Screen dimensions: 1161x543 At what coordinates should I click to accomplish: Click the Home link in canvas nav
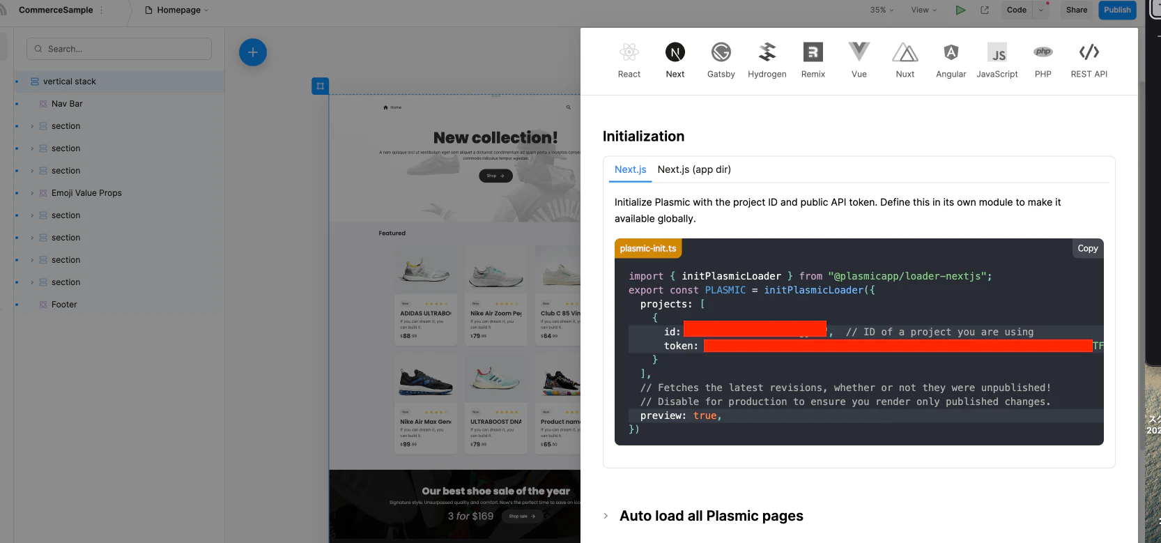pos(392,107)
